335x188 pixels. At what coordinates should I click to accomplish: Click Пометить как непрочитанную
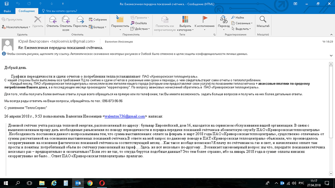point(165,24)
